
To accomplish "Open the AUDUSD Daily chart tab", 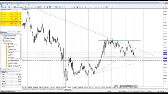I will (x=60, y=90).
